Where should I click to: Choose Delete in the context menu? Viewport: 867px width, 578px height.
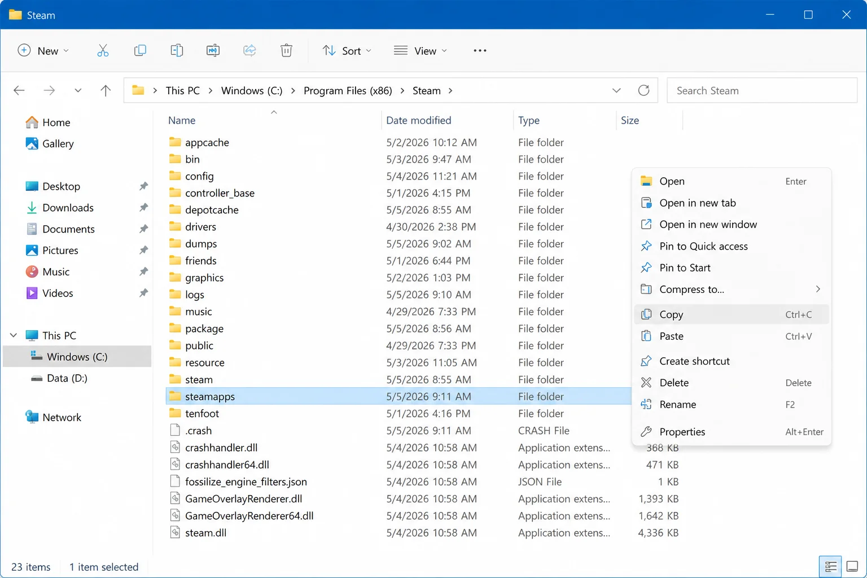pyautogui.click(x=732, y=383)
